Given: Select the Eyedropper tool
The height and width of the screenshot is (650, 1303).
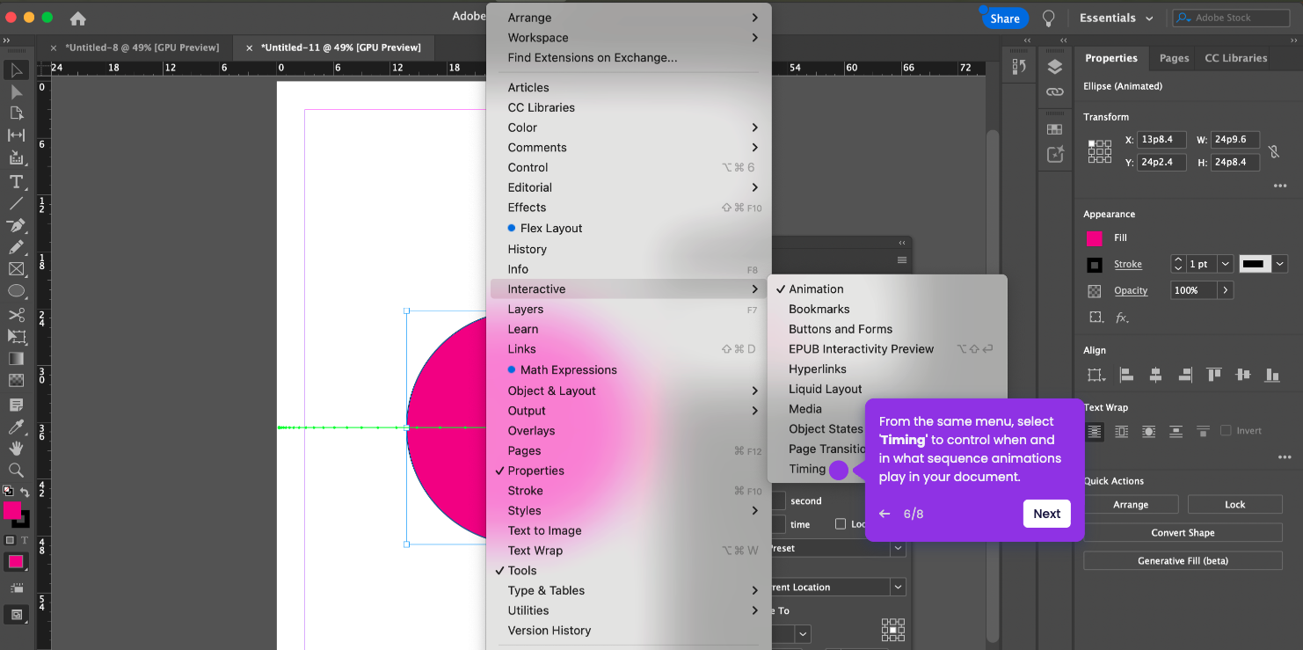Looking at the screenshot, I should point(16,427).
